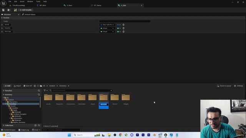
Task: Click the Unreal Engine logo icon
Action: [3, 3]
